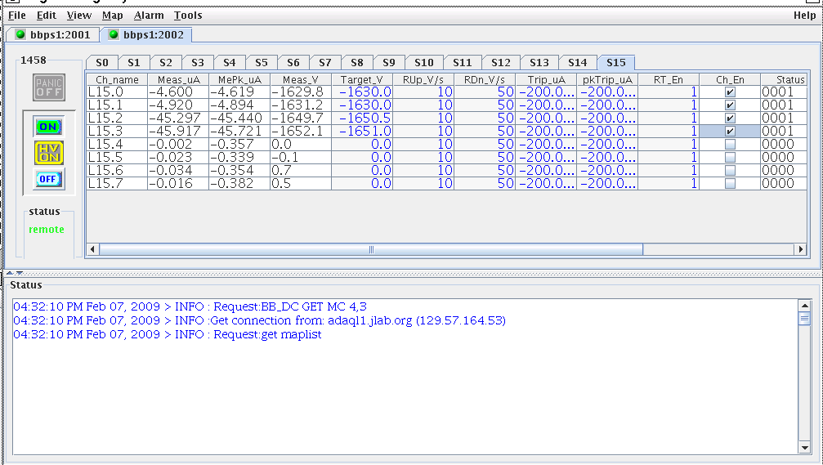Open the Help menu

805,16
